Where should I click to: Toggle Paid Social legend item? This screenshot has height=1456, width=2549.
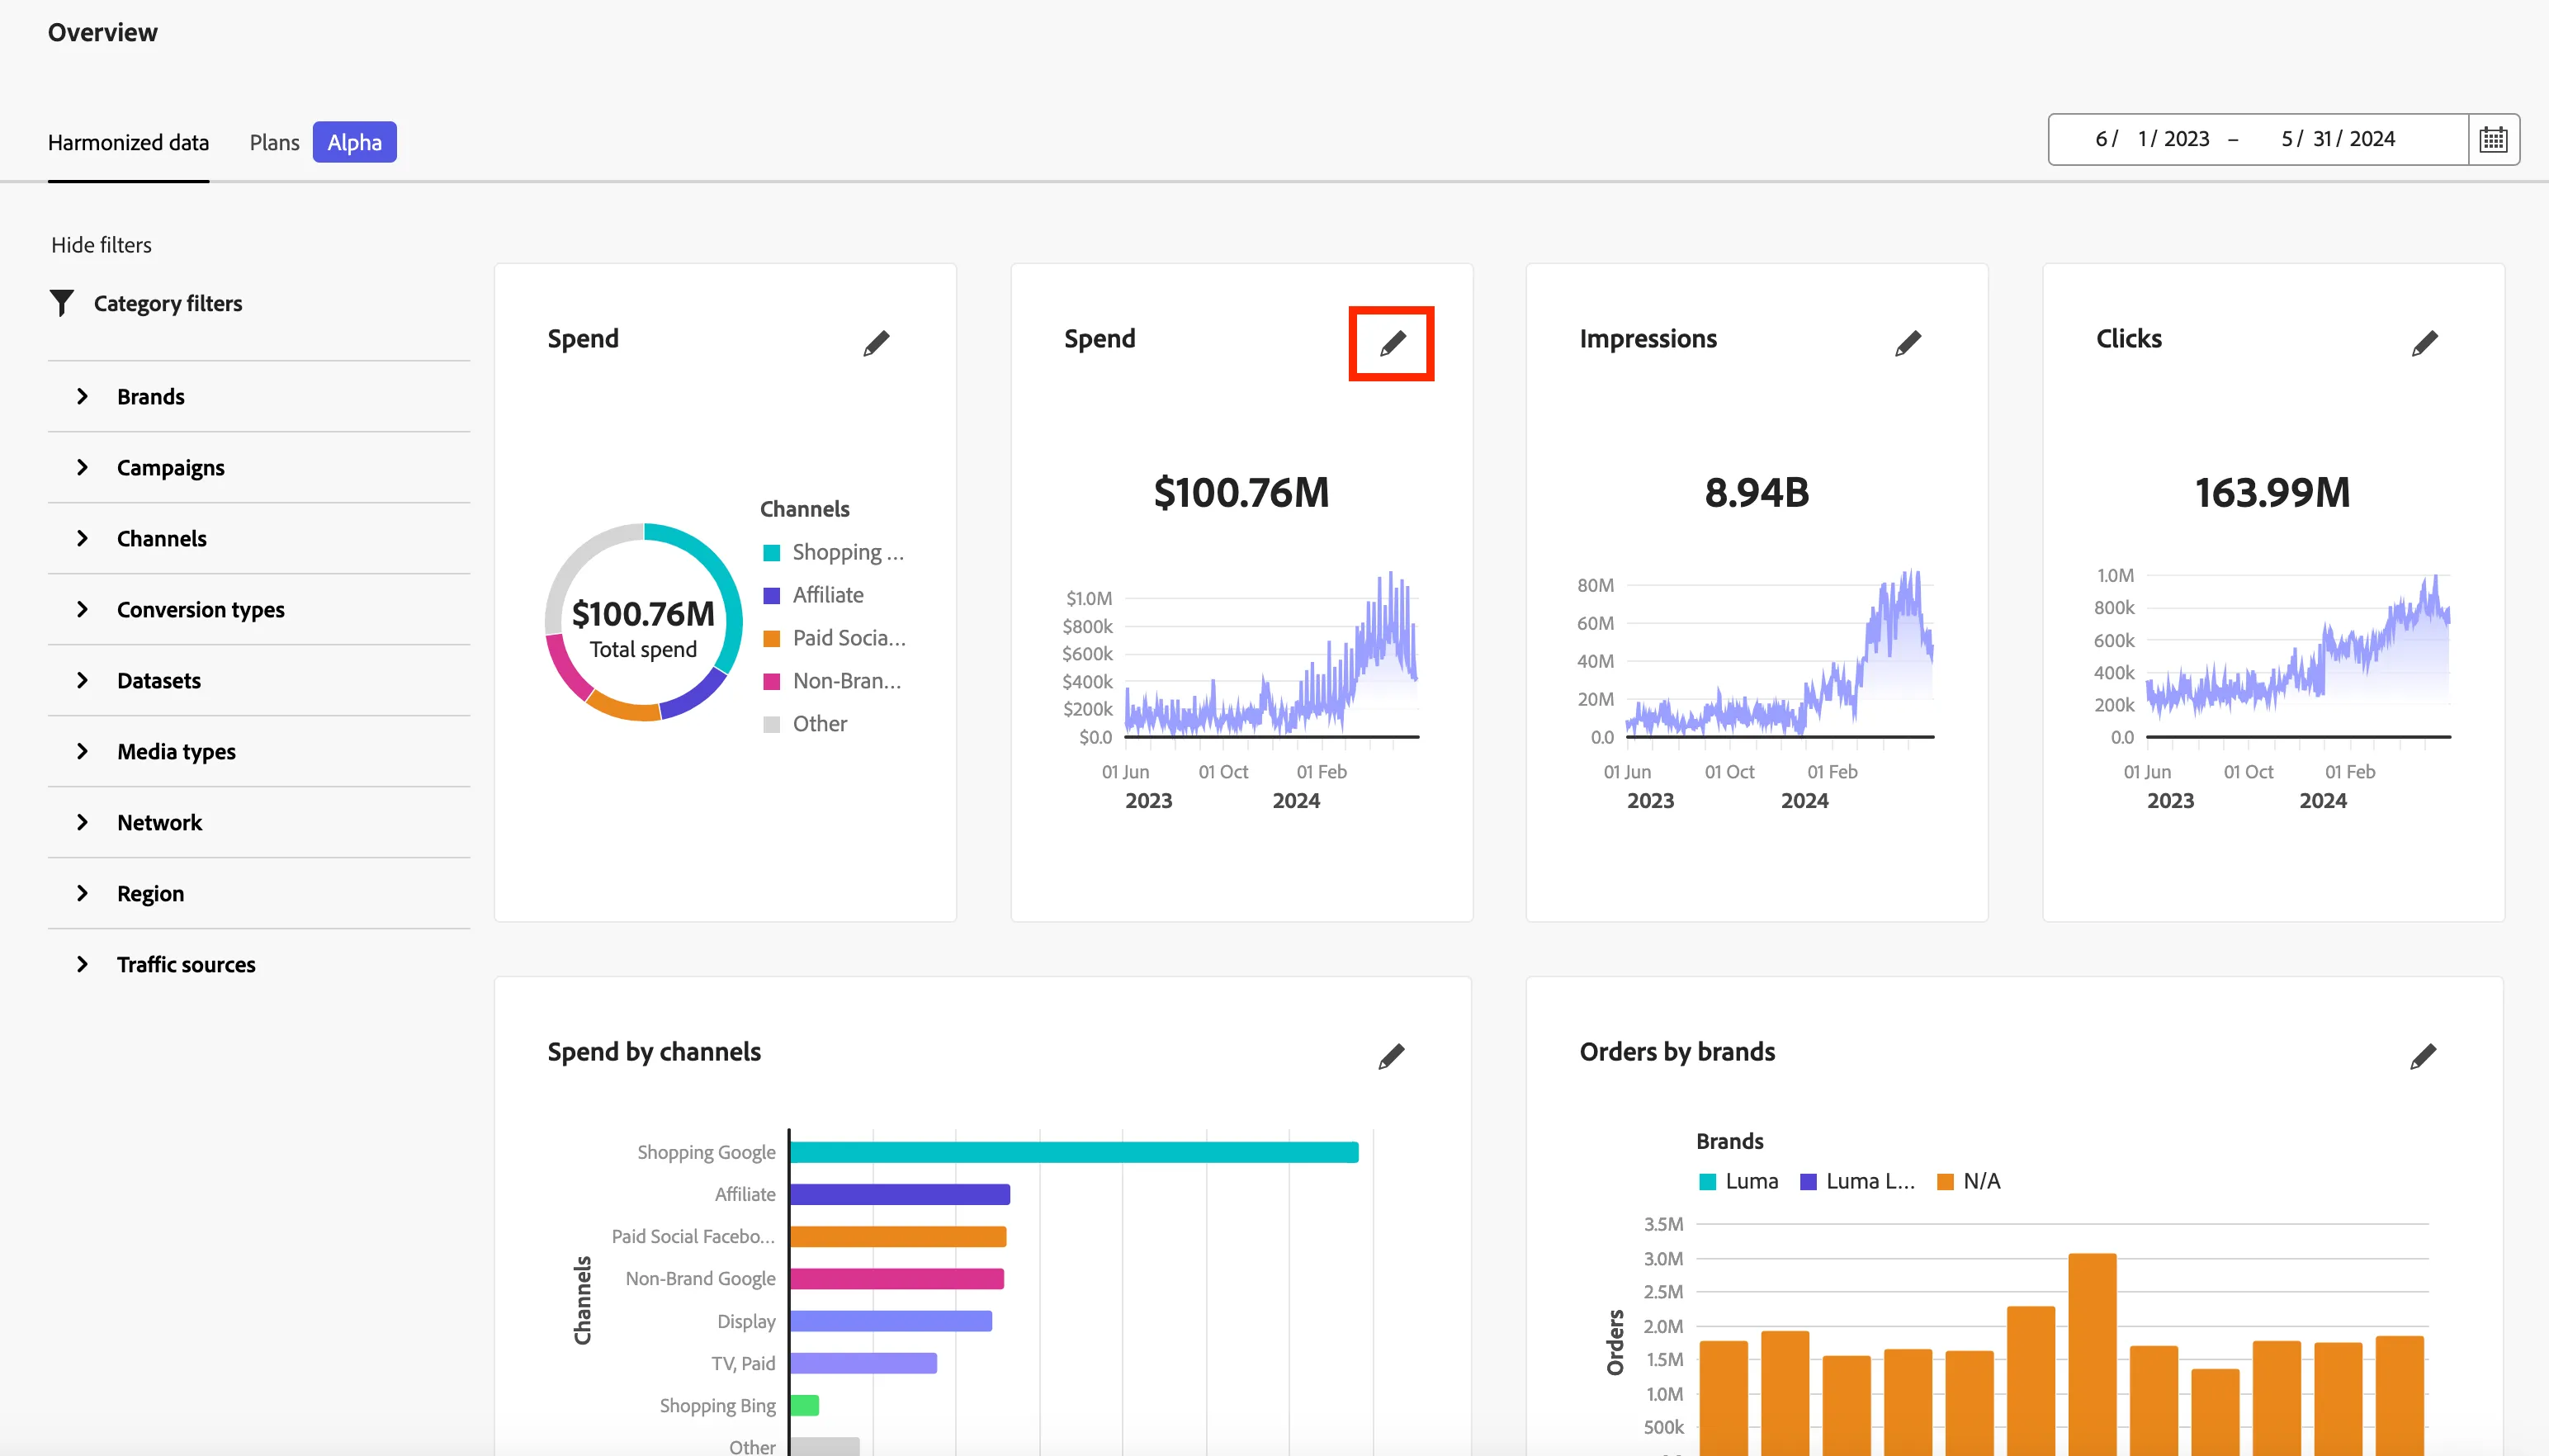[x=834, y=638]
